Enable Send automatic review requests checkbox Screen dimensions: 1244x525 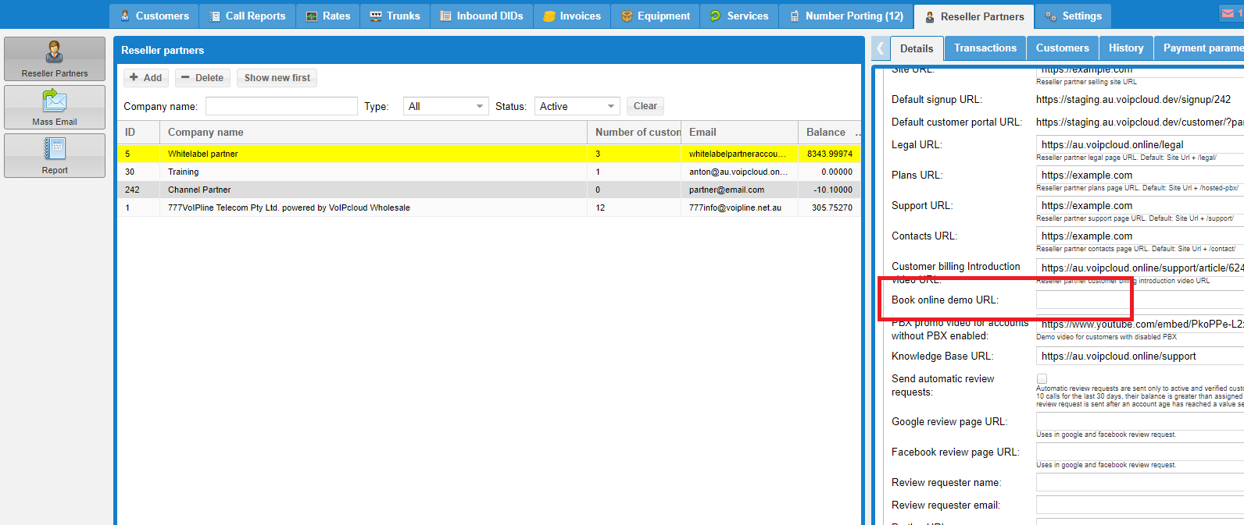point(1042,379)
